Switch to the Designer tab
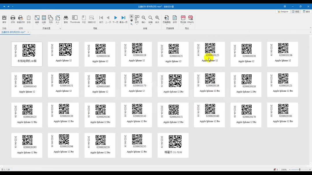This screenshot has height=175, width=312. (283, 12)
